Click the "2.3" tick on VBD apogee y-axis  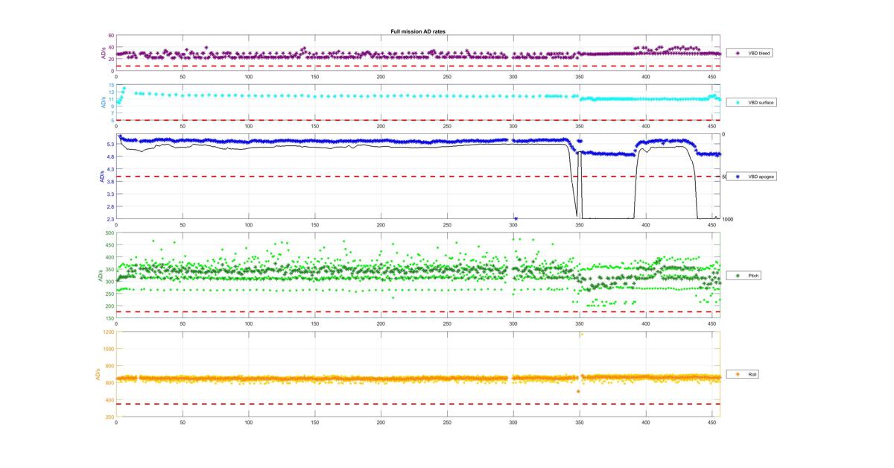point(110,219)
